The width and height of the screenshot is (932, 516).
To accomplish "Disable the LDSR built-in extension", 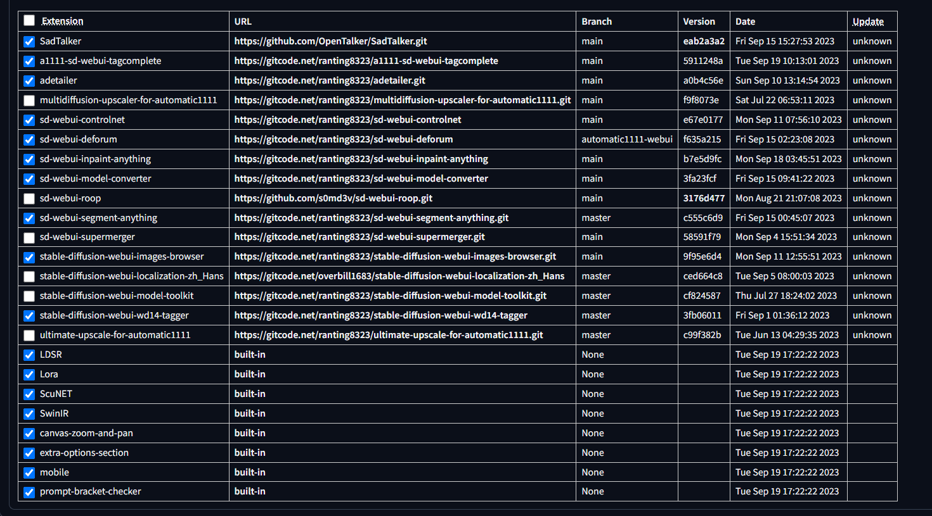I will point(29,355).
